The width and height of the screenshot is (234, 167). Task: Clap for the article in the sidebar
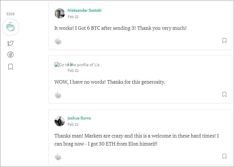point(10,27)
